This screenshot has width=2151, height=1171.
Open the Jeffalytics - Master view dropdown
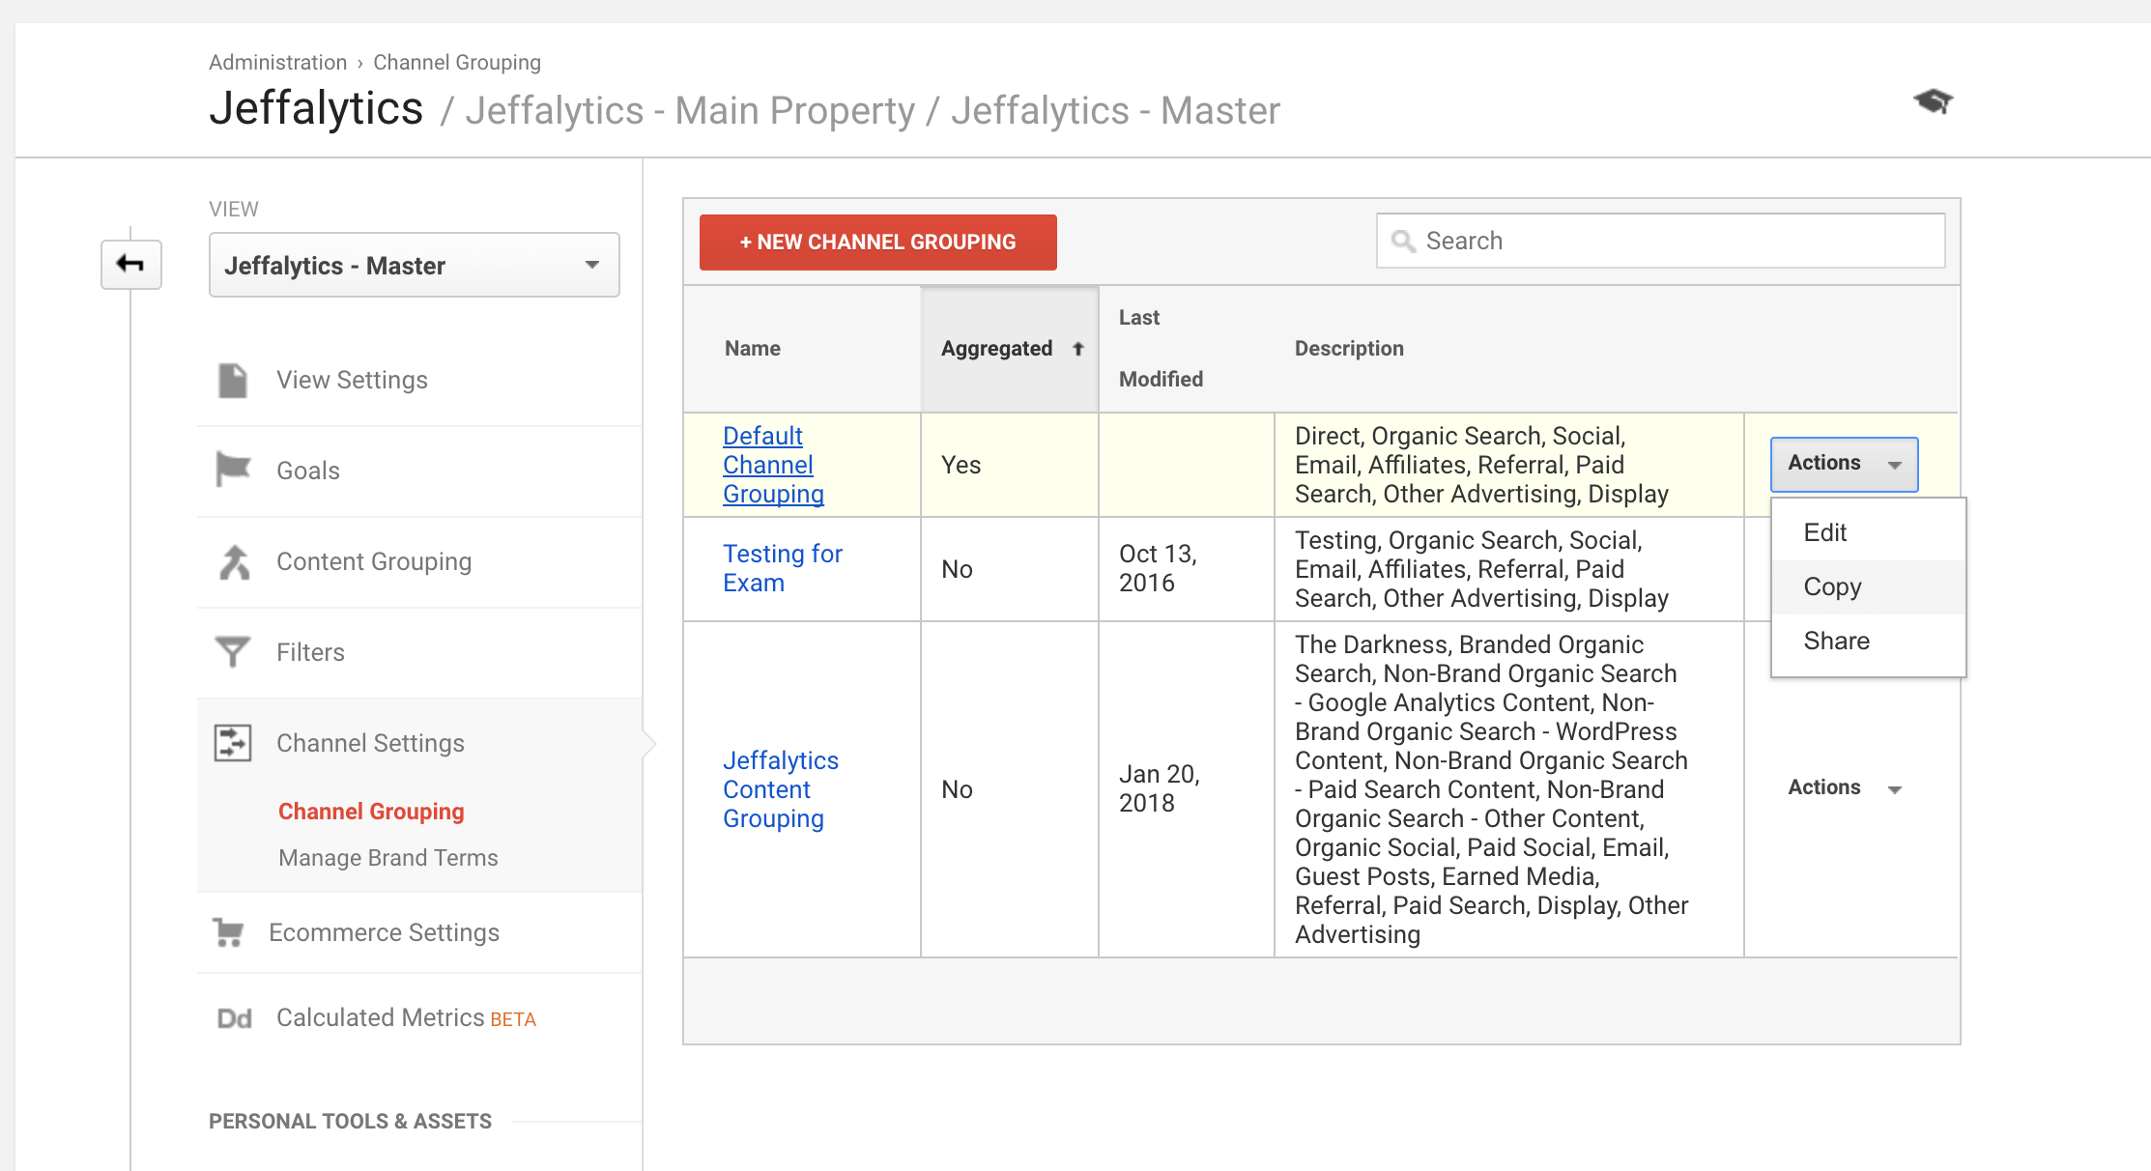pos(414,266)
